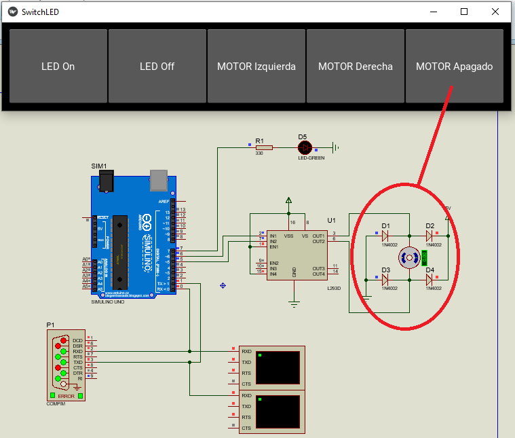Image resolution: width=515 pixels, height=438 pixels.
Task: Click the ERROR indicator on COMPIM
Action: coord(66,396)
